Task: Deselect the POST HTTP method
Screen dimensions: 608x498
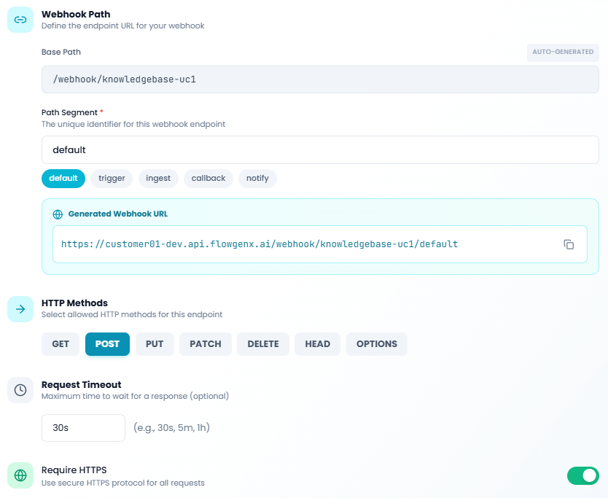Action: click(107, 344)
